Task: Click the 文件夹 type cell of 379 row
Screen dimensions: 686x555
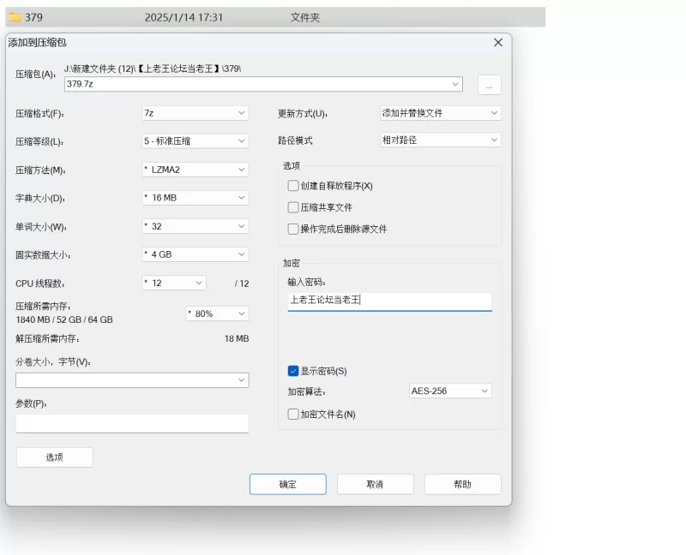Action: pos(305,17)
